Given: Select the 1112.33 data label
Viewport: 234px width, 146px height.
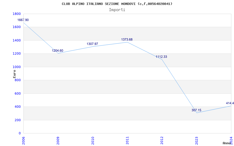Looking at the screenshot, I should coord(161,57).
